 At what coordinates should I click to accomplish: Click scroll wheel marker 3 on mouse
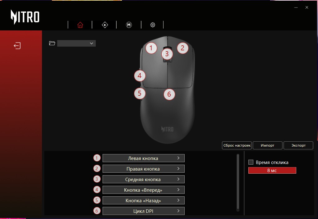pyautogui.click(x=167, y=54)
